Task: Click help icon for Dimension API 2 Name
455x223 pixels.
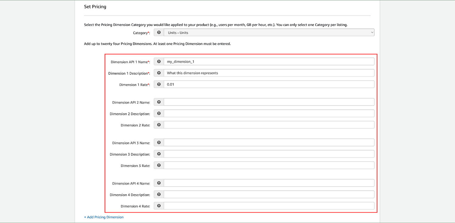Action: (x=159, y=102)
